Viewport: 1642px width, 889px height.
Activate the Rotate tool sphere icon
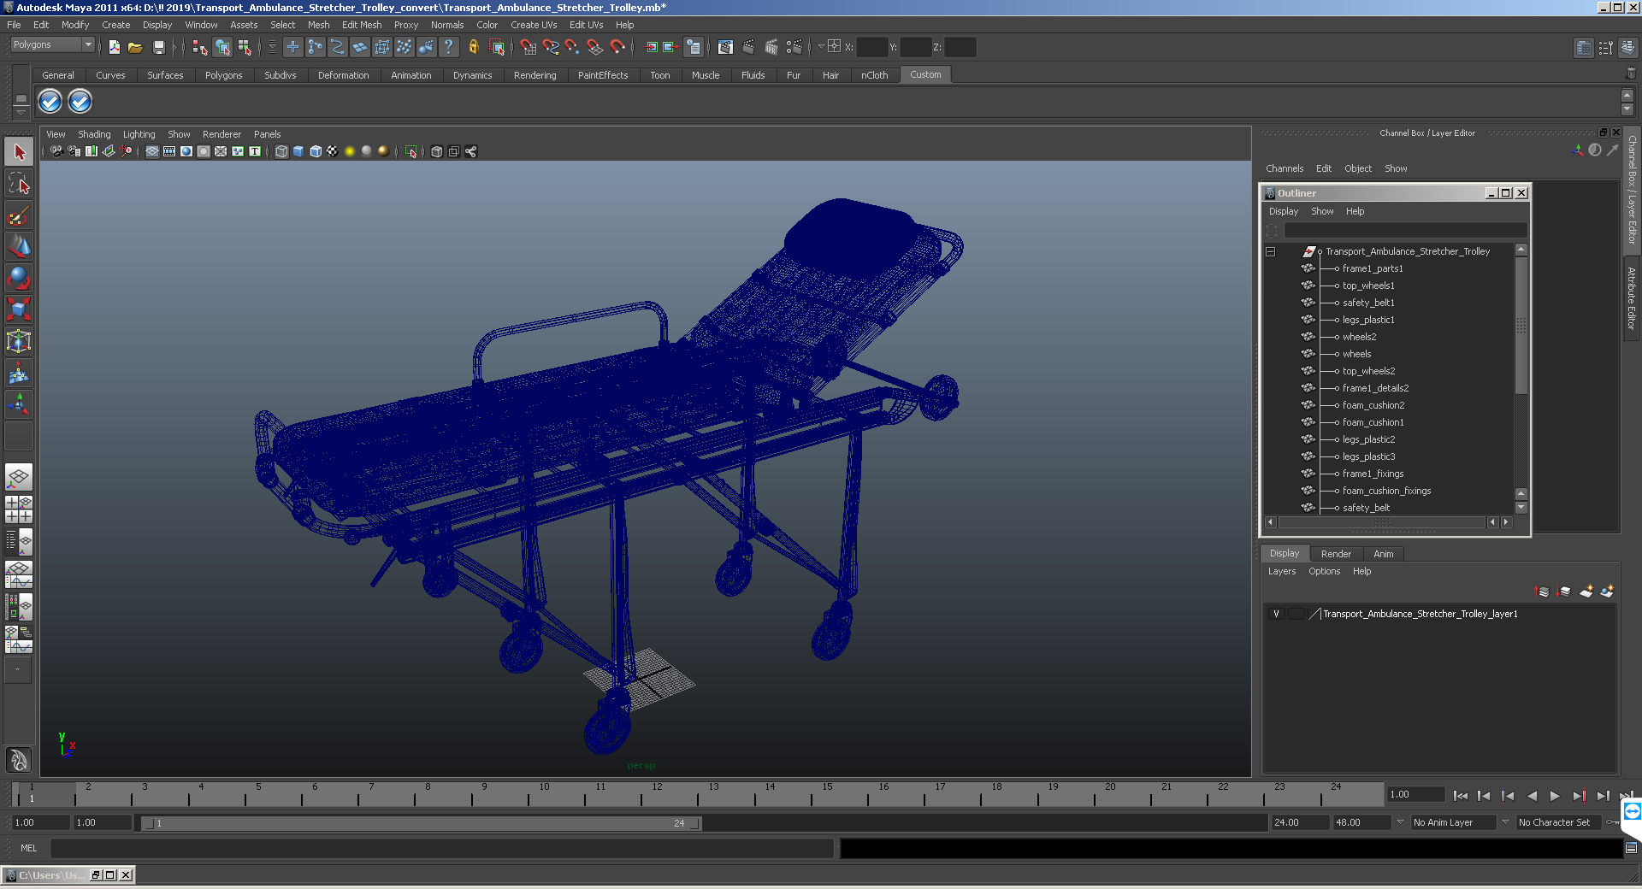(19, 278)
